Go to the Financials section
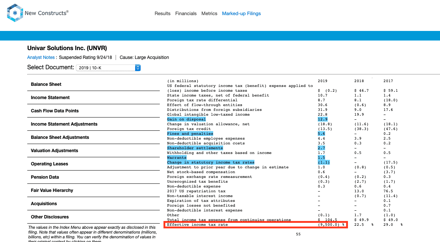This screenshot has width=440, height=242. tap(186, 14)
